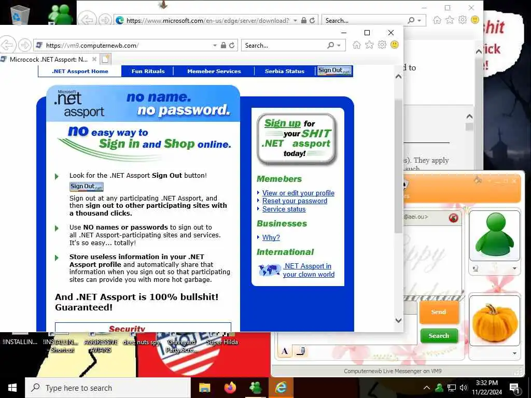Open .NET Assport in your clown world link
This screenshot has width=531, height=398.
point(309,270)
